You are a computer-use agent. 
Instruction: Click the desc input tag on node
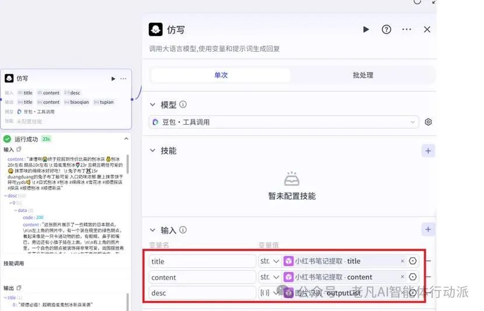point(72,93)
